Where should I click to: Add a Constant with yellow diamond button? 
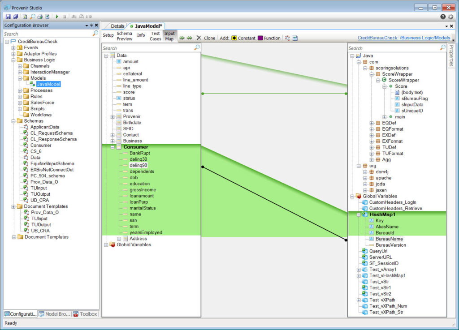coord(243,38)
